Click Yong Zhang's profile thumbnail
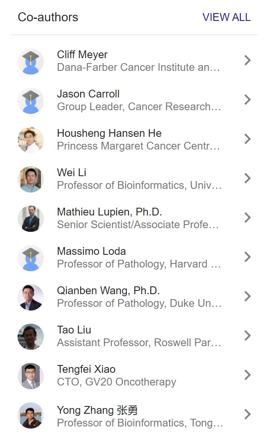The height and width of the screenshot is (440, 271). [x=31, y=415]
